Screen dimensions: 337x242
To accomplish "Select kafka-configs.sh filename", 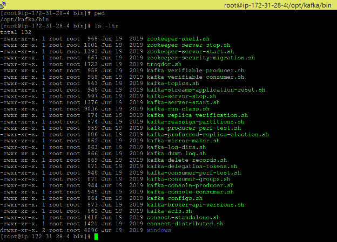I will tap(174, 198).
